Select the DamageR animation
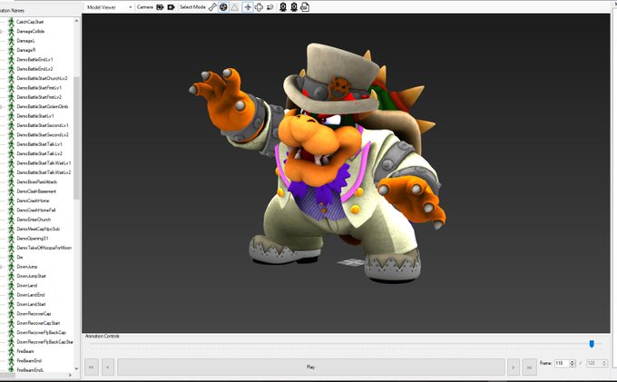Viewport: 617px width, 382px height. [26, 50]
